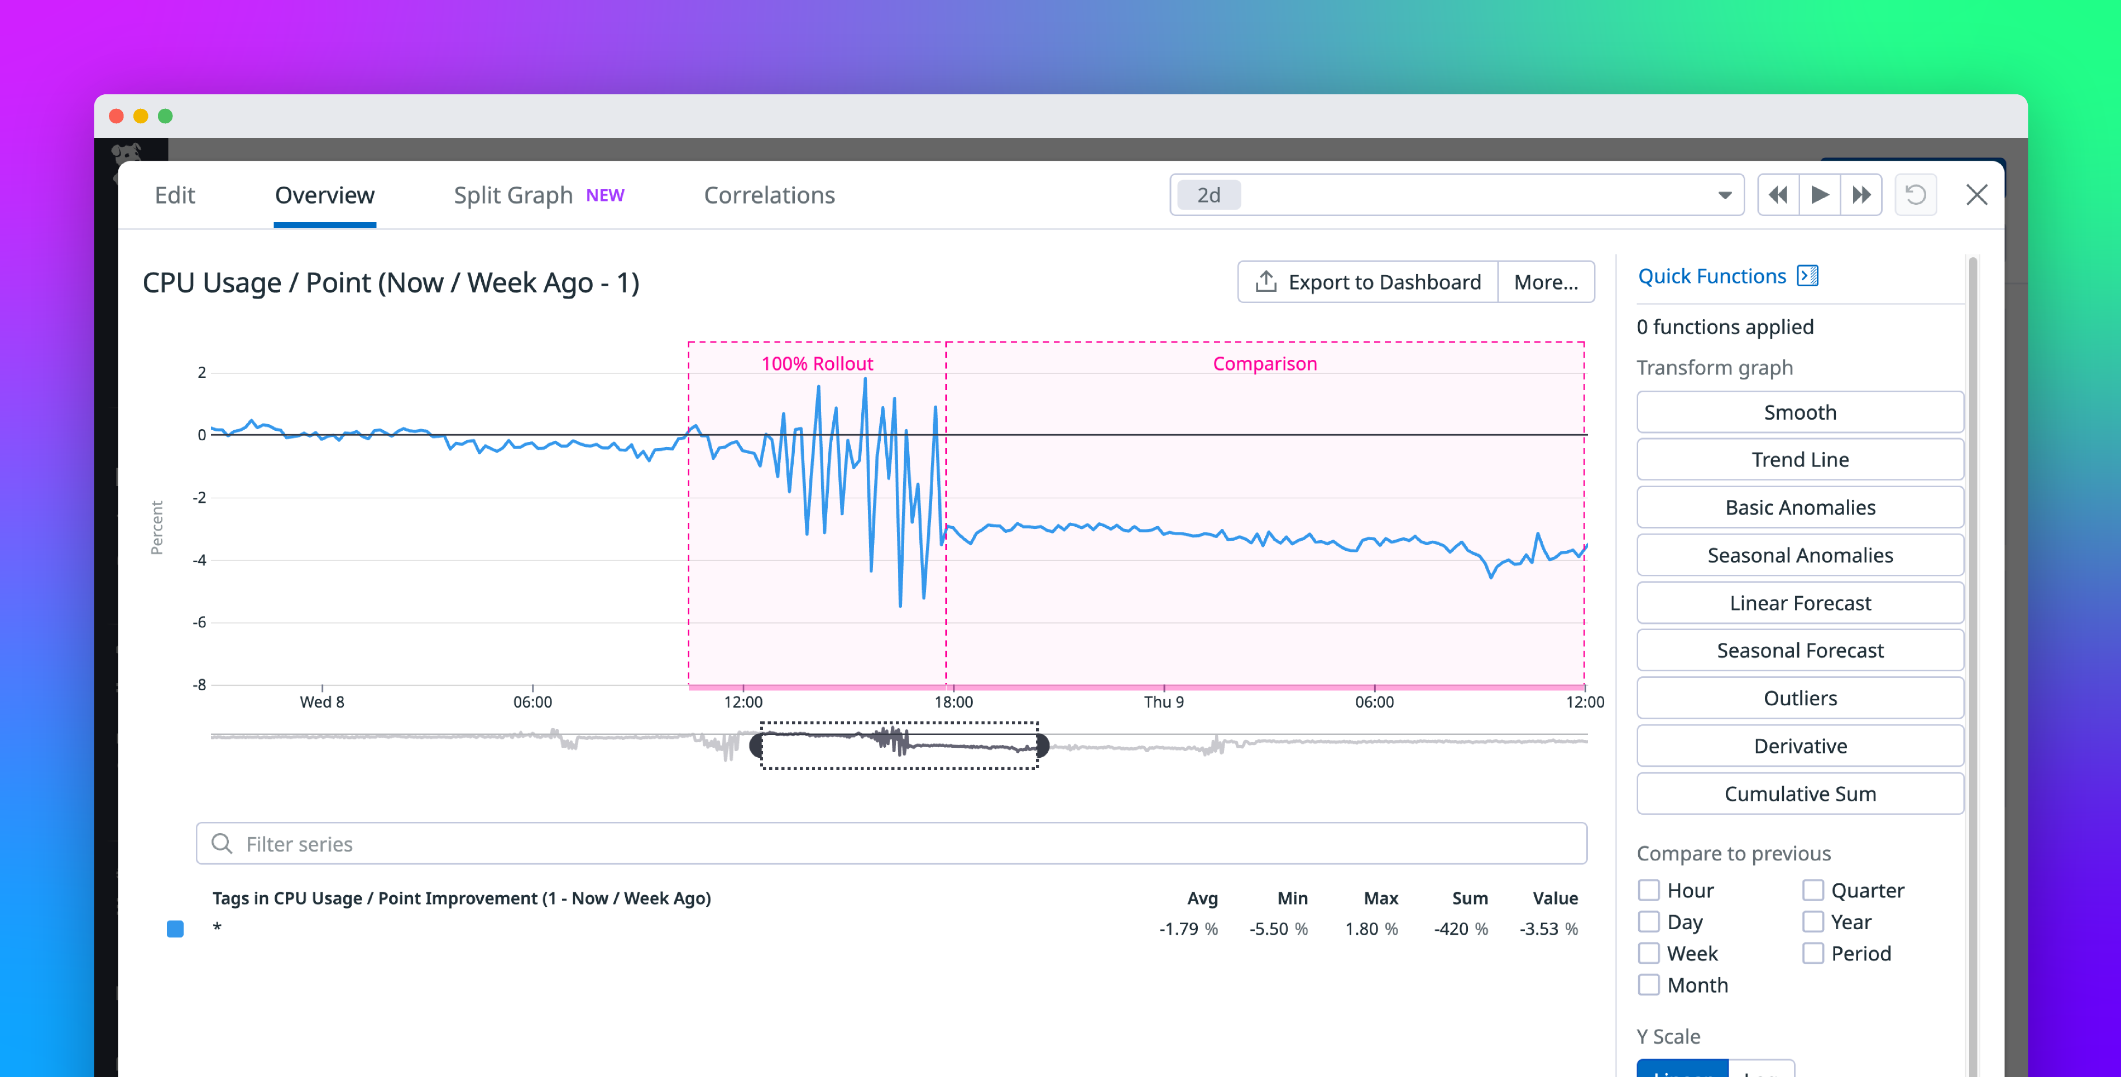
Task: Click the magnifier icon in Filter series
Action: click(x=222, y=843)
